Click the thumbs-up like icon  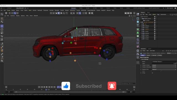coord(66,86)
